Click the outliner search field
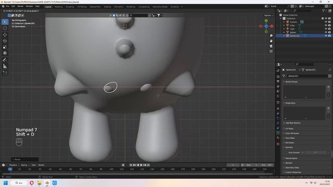 click(303, 10)
